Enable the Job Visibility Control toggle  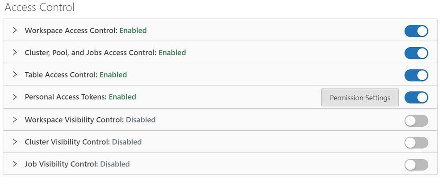[416, 165]
